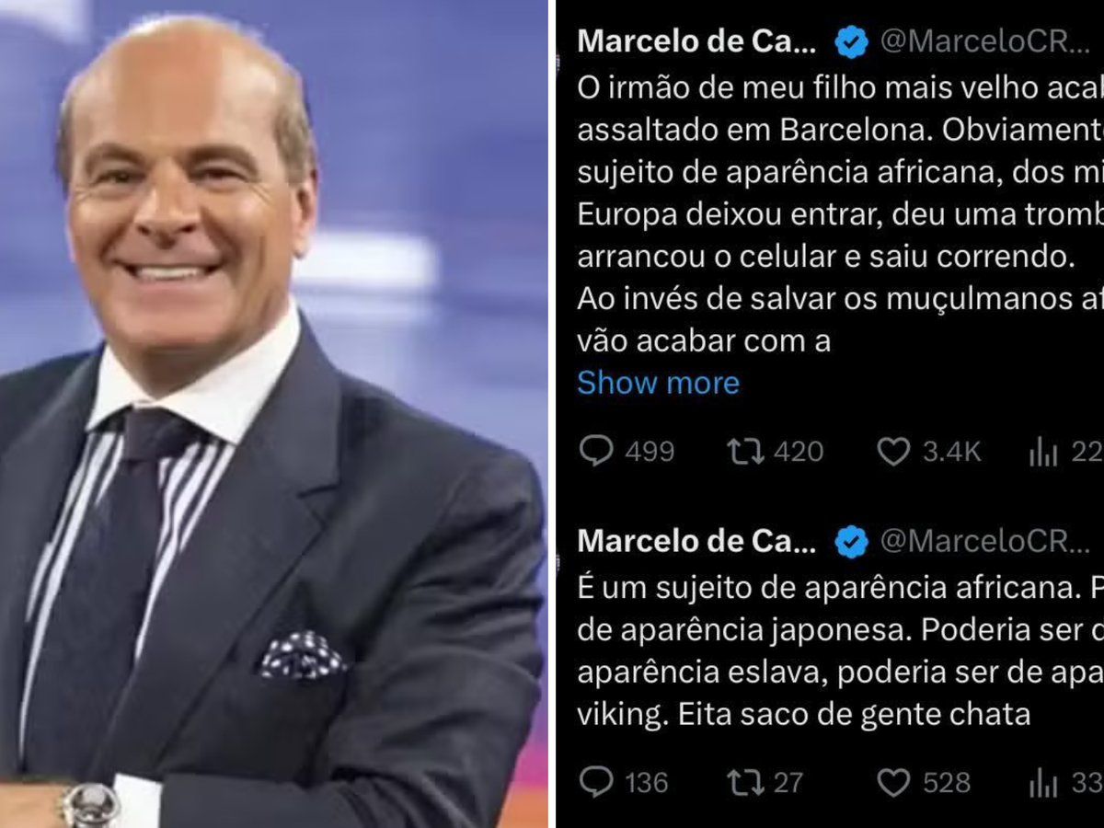1104x828 pixels.
Task: Like the first tweet with heart icon
Action: [893, 451]
